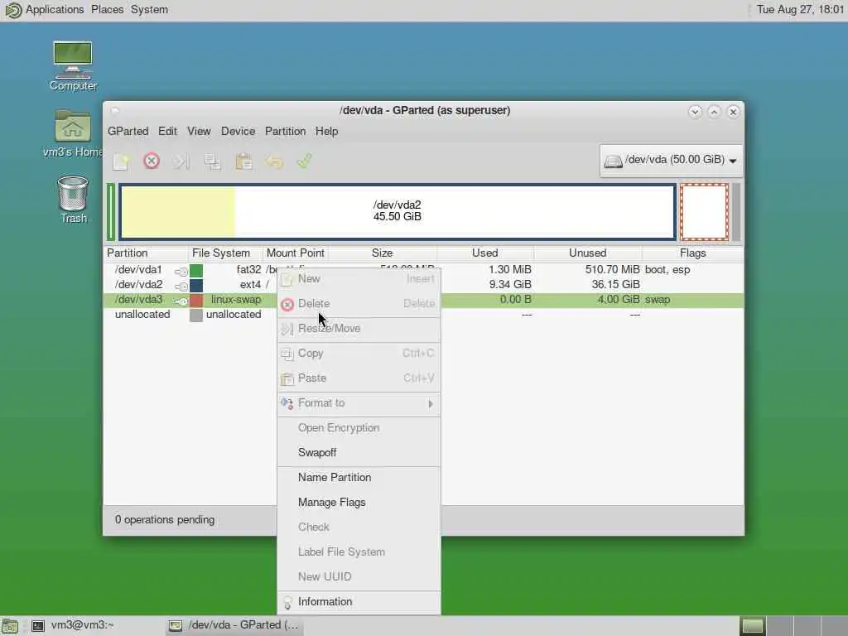Click the 'boot, esp' flags cell
848x636 pixels.
click(x=667, y=269)
